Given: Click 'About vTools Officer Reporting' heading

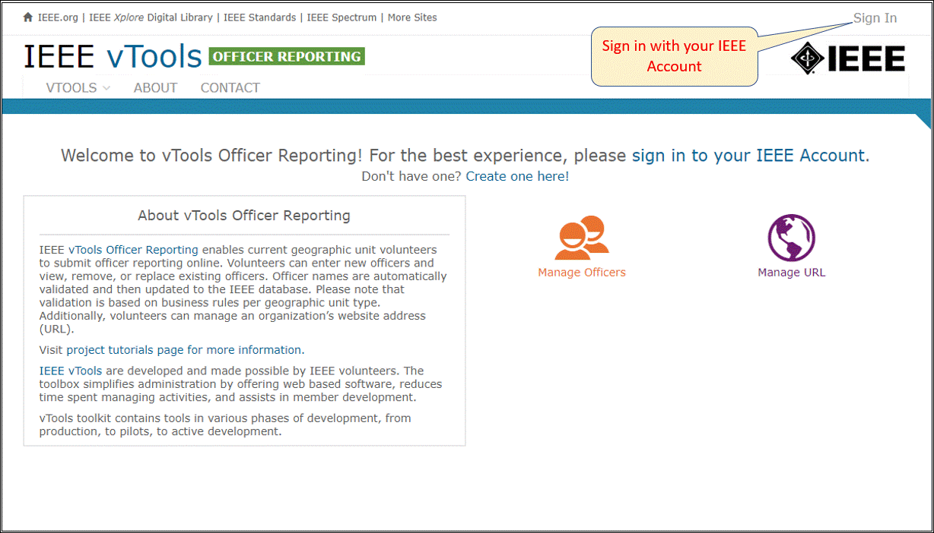Looking at the screenshot, I should click(x=244, y=216).
